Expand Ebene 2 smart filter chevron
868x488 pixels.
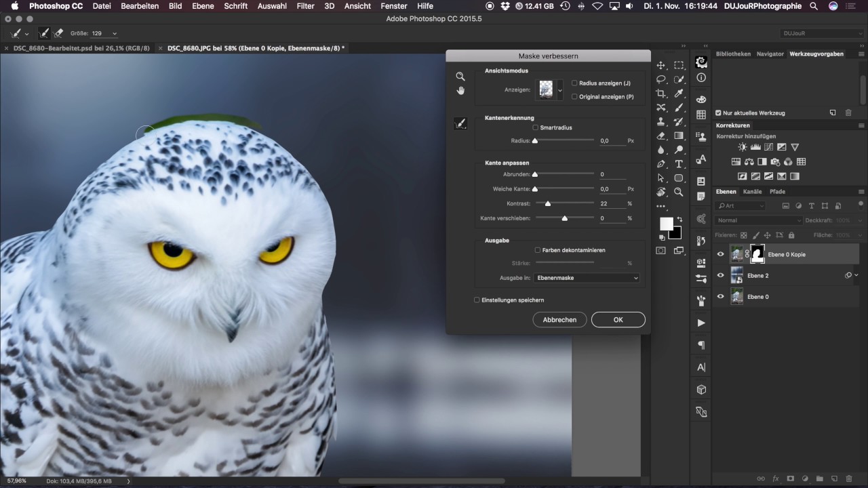[856, 275]
